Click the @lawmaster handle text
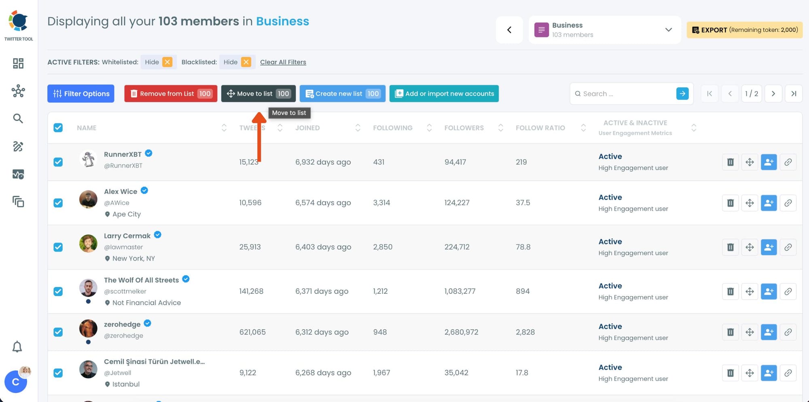Viewport: 809px width, 402px height. click(x=123, y=247)
